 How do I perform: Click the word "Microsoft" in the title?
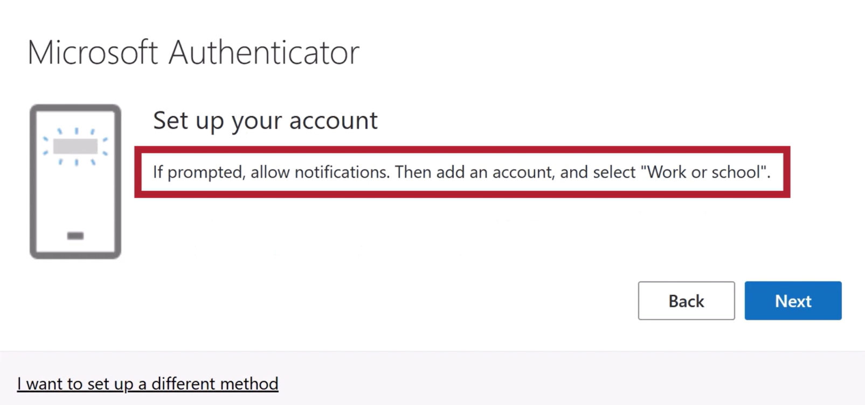[92, 52]
